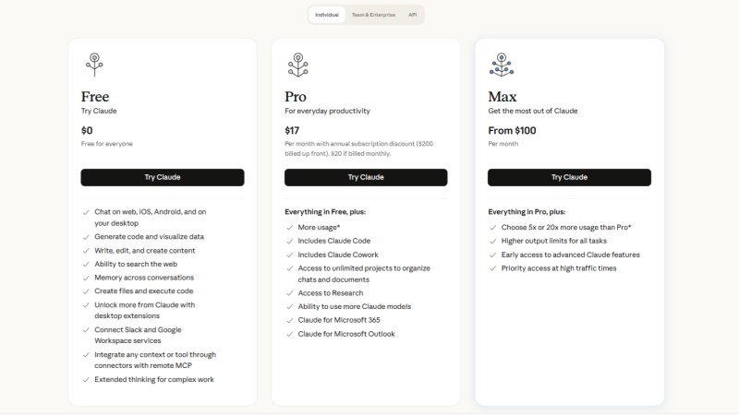The height and width of the screenshot is (415, 739).
Task: Click checkmark beside Higher output limits
Action: coord(493,241)
